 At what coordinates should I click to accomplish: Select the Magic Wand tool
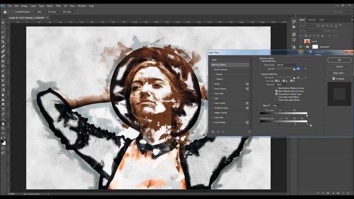click(x=3, y=37)
